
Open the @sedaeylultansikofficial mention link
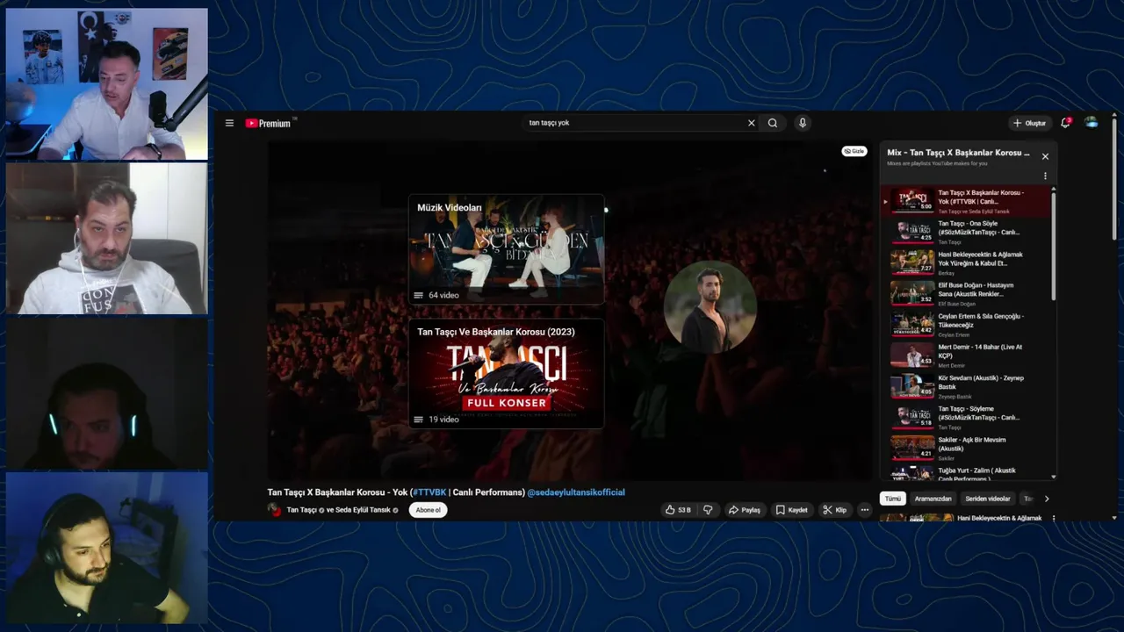(576, 492)
